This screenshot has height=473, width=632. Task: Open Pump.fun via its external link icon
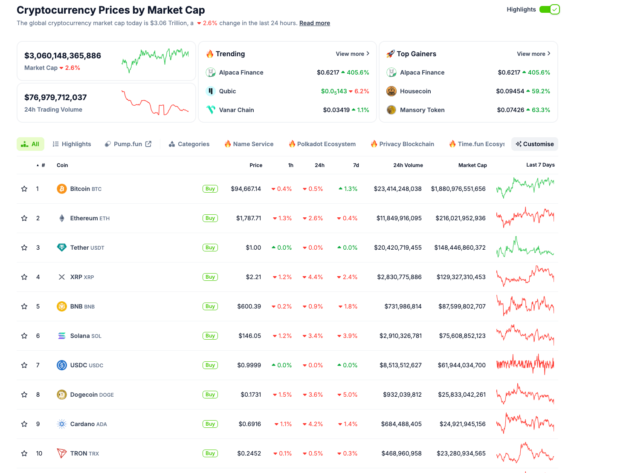click(148, 144)
